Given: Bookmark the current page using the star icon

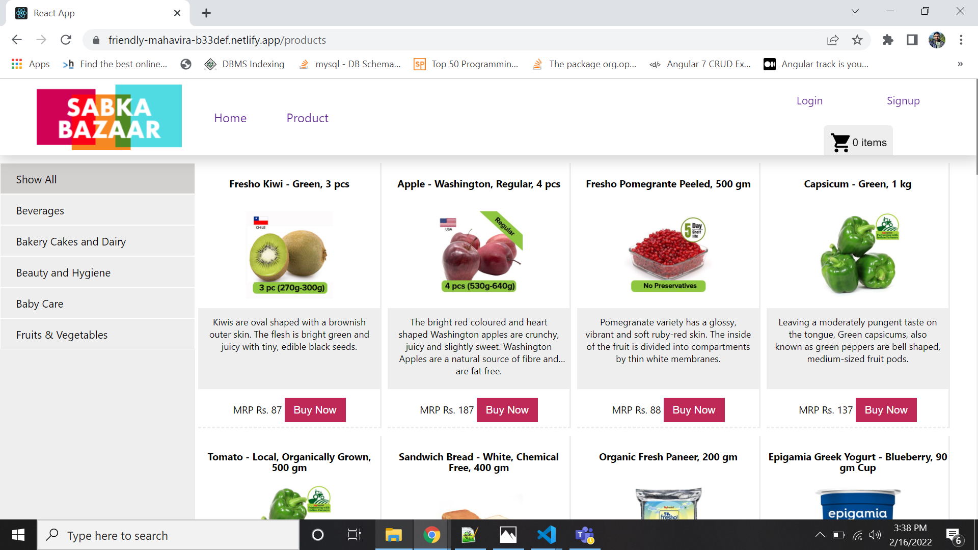Looking at the screenshot, I should point(857,40).
